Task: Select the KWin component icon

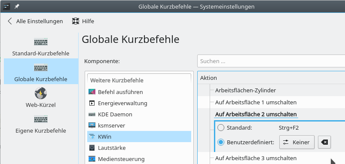Action: point(92,137)
